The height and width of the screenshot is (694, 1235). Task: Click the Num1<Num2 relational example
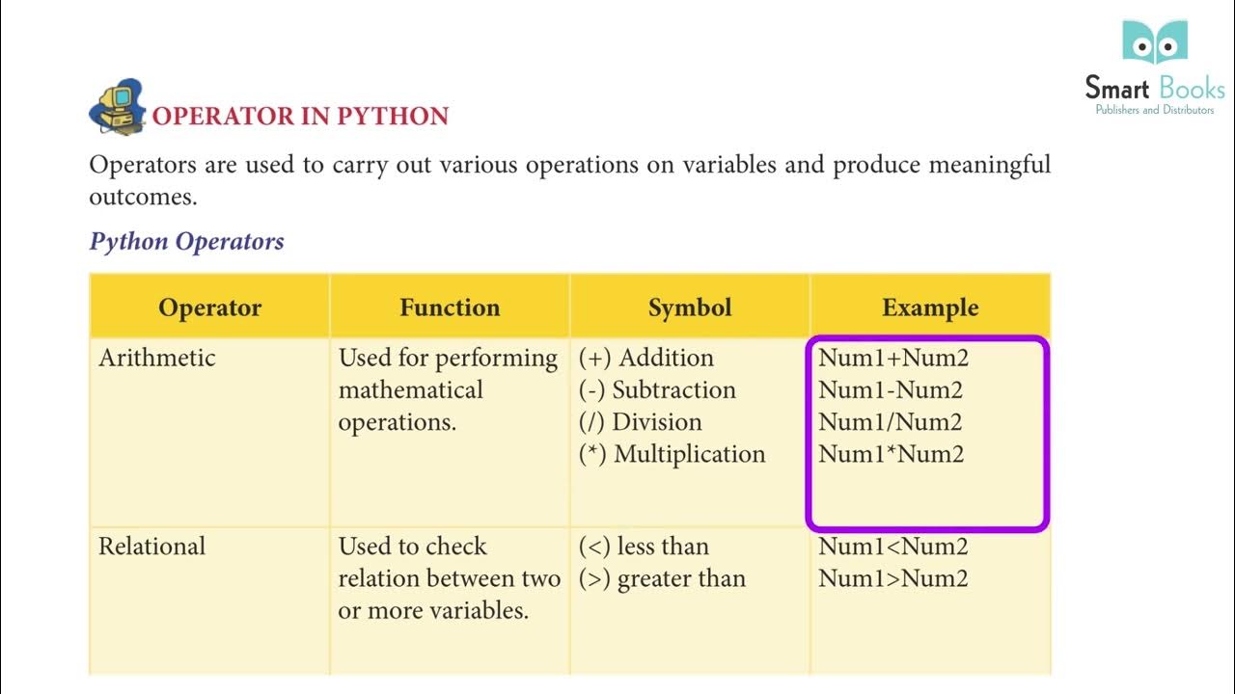point(893,547)
